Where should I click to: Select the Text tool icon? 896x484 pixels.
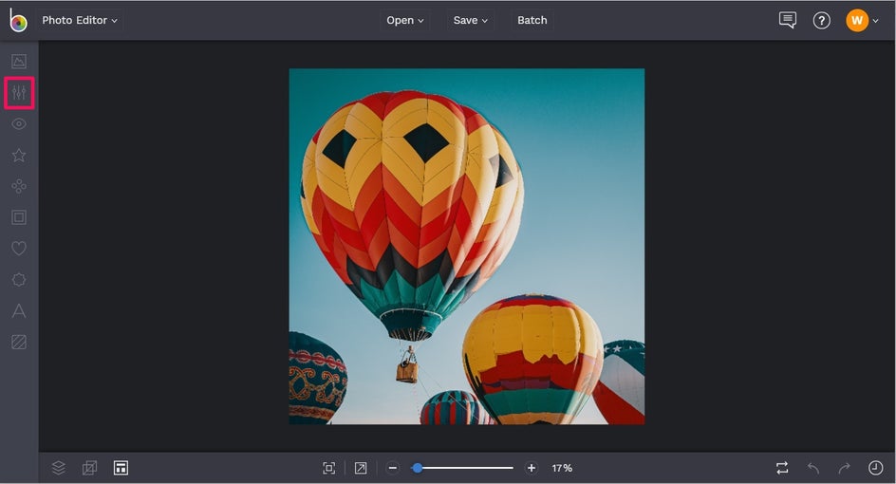point(19,311)
